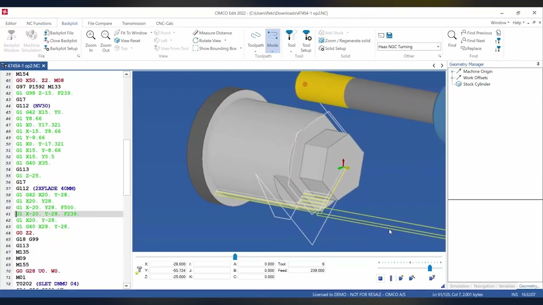Click the X coordinate value field
This screenshot has width=543, height=305.
point(169,264)
